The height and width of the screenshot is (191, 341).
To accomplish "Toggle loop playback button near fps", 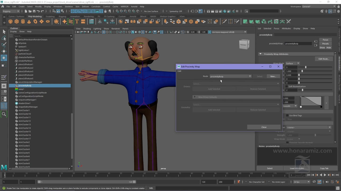I will pyautogui.click(x=314, y=182).
